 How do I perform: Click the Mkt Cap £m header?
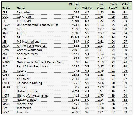[x=74, y=6]
